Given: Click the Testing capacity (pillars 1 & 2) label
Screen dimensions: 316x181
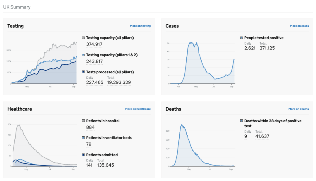Looking at the screenshot, I should (x=112, y=55).
